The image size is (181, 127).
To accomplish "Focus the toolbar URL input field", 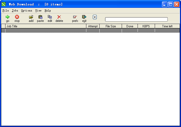I will tap(136, 20).
